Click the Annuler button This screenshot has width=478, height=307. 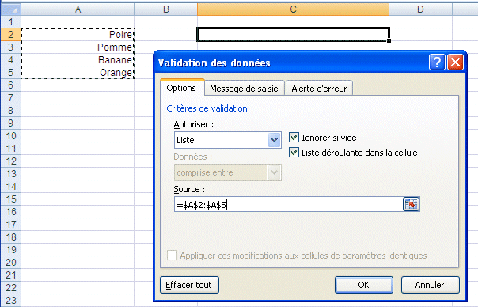point(430,285)
